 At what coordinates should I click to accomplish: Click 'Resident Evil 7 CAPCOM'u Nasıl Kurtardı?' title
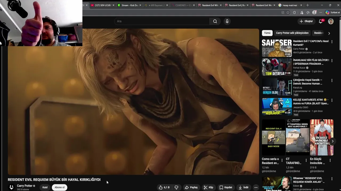311,43
